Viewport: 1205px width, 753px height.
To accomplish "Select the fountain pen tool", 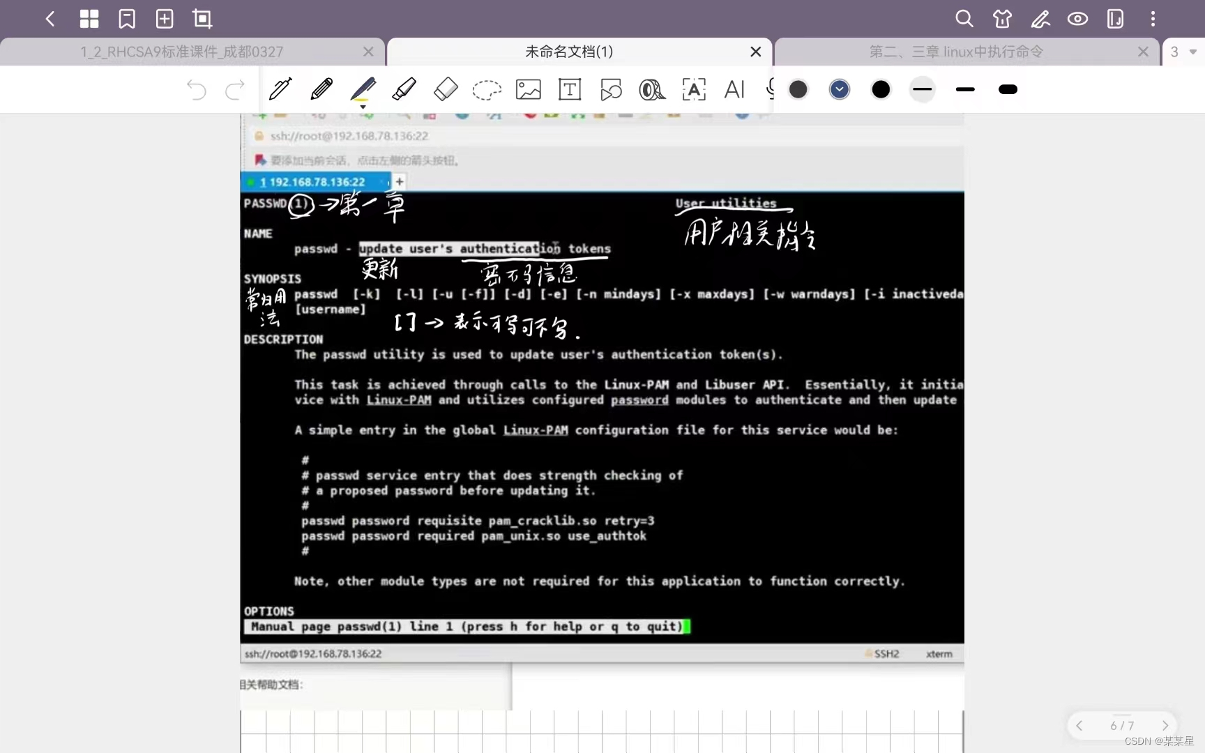I will pyautogui.click(x=280, y=89).
